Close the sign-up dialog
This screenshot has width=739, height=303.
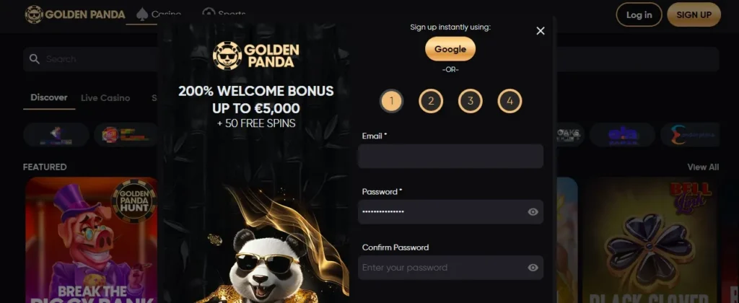pyautogui.click(x=541, y=31)
